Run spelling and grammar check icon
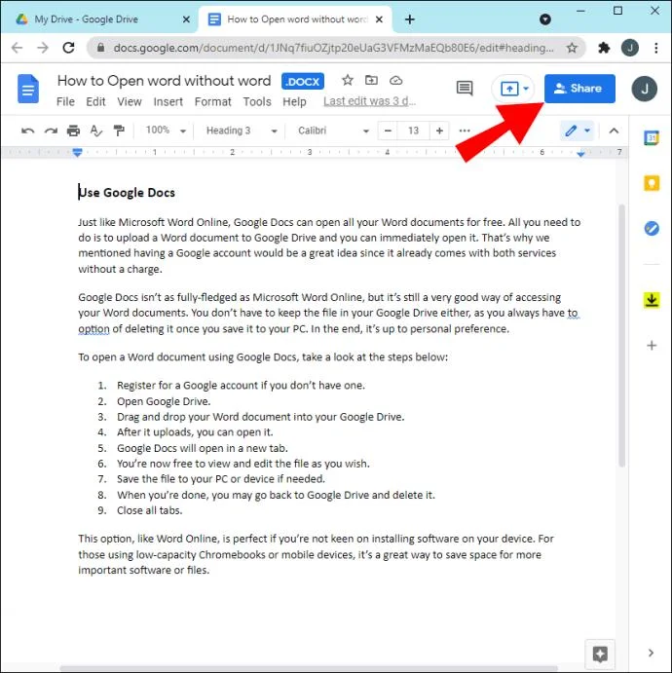This screenshot has height=673, width=672. tap(96, 131)
